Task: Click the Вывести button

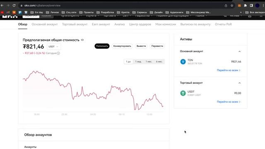Action: tap(141, 46)
